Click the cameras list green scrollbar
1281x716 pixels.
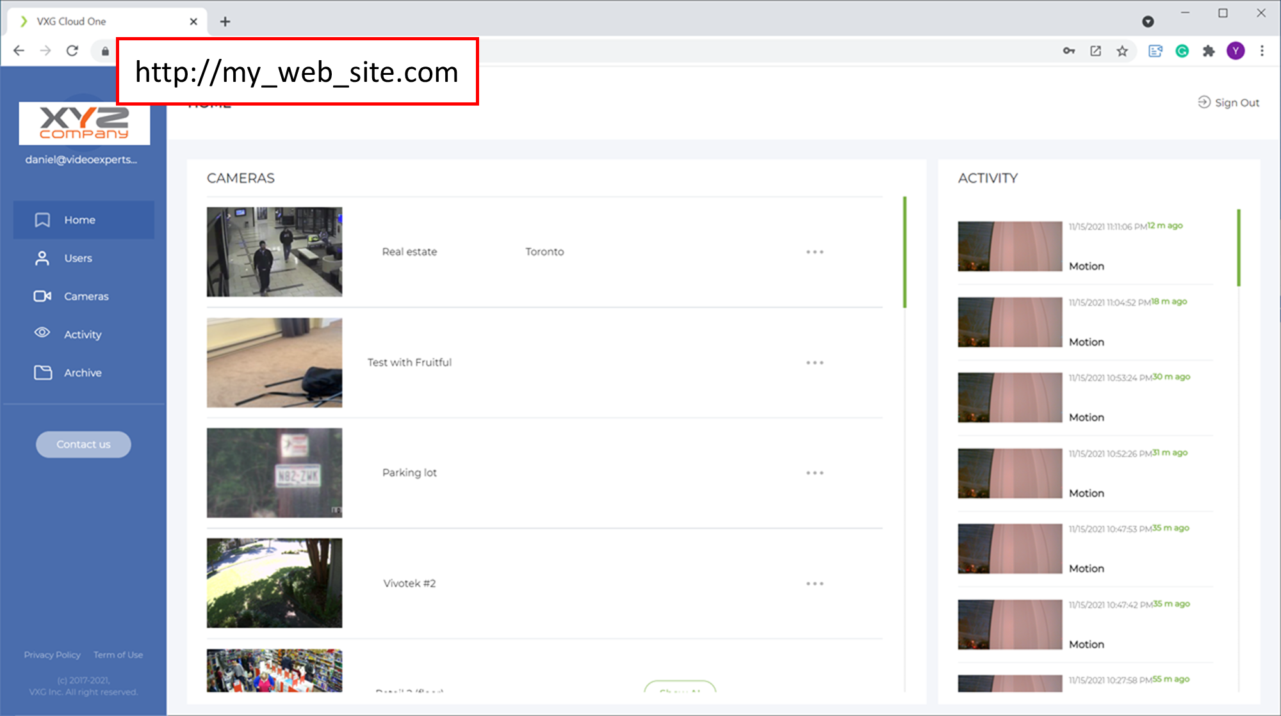904,253
